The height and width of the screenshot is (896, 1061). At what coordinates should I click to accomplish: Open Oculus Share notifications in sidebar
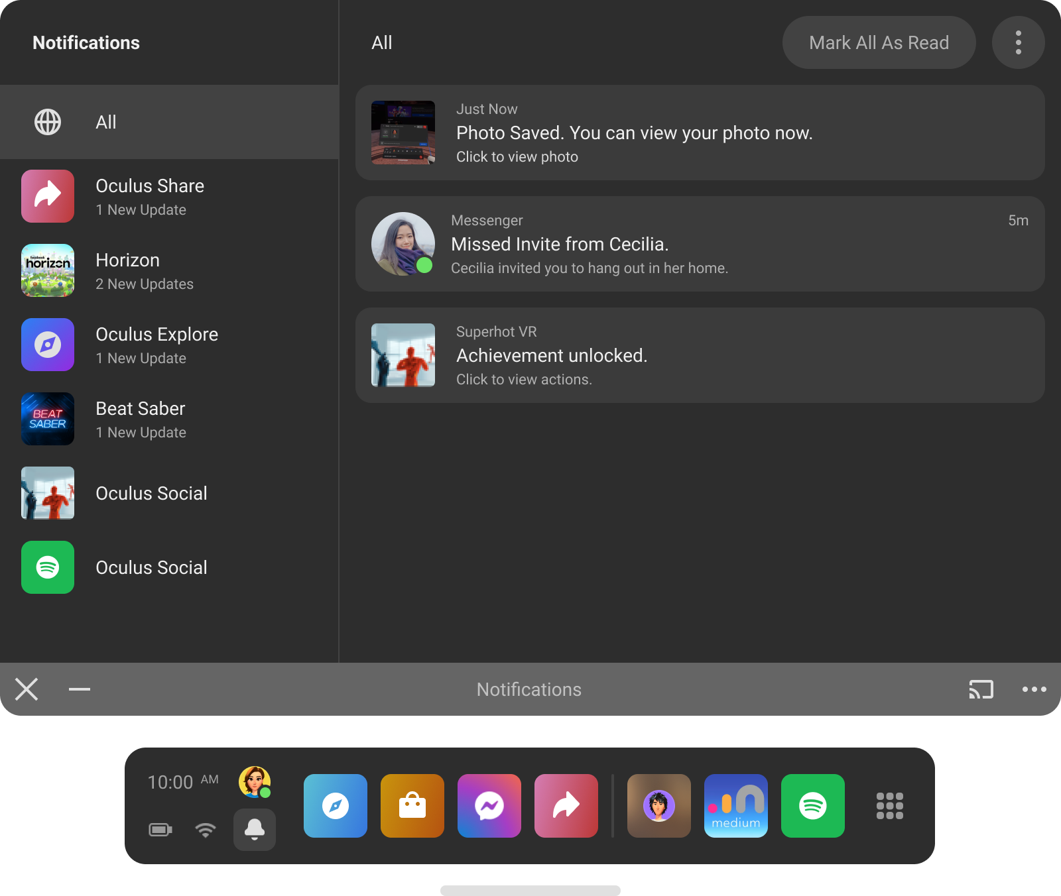[x=169, y=196]
